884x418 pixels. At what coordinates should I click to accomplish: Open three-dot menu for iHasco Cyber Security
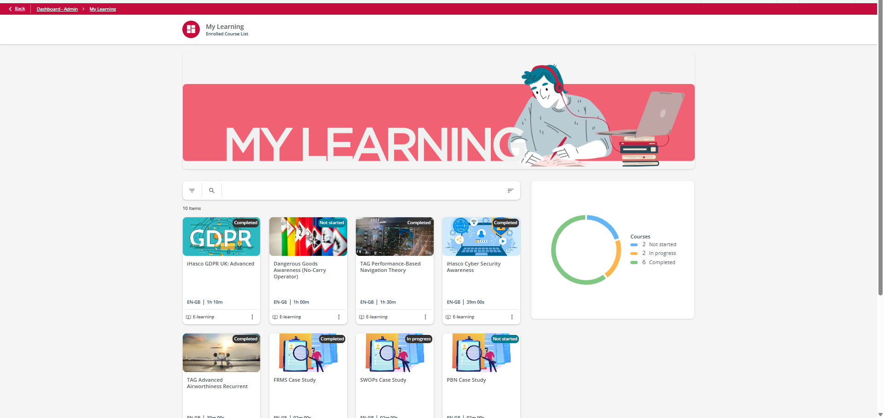click(512, 317)
